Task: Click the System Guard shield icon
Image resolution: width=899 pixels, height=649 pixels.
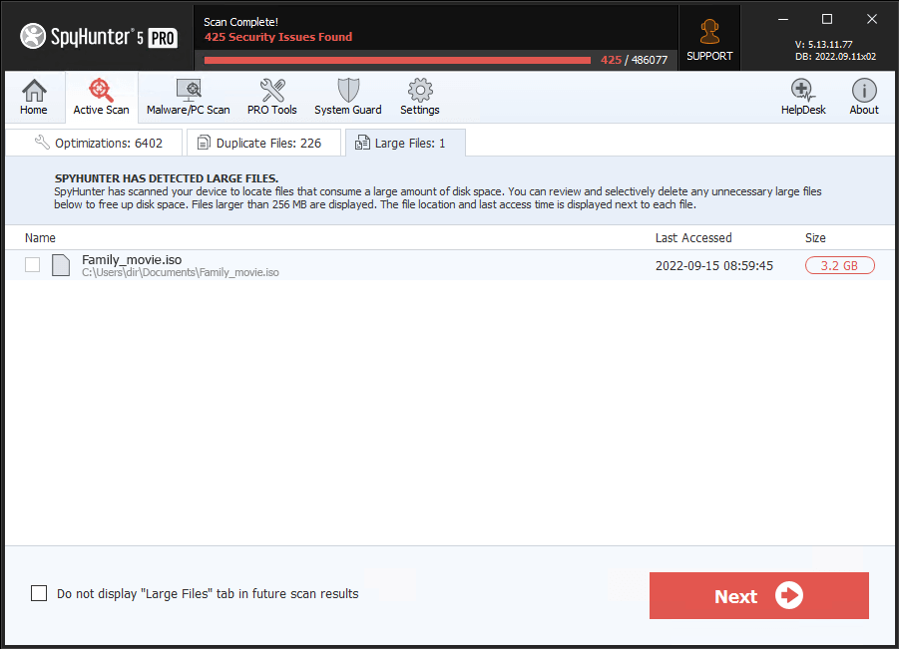Action: point(347,90)
